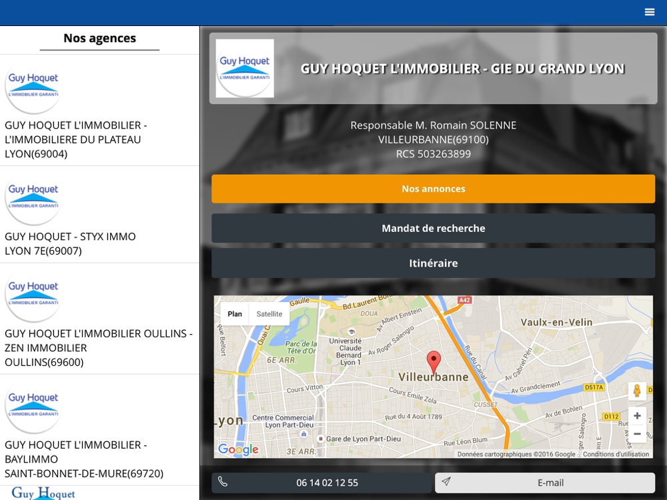The image size is (667, 500).
Task: Click RCS 503263899 text
Action: pyautogui.click(x=433, y=154)
